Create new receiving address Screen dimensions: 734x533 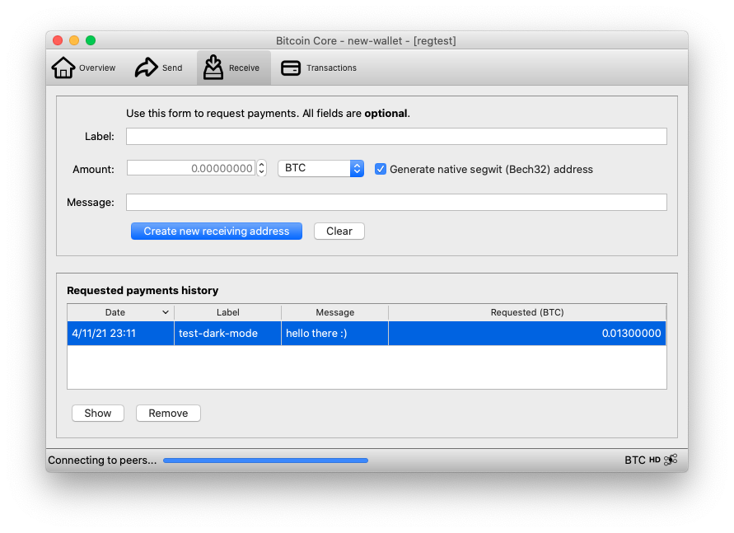[x=217, y=231]
